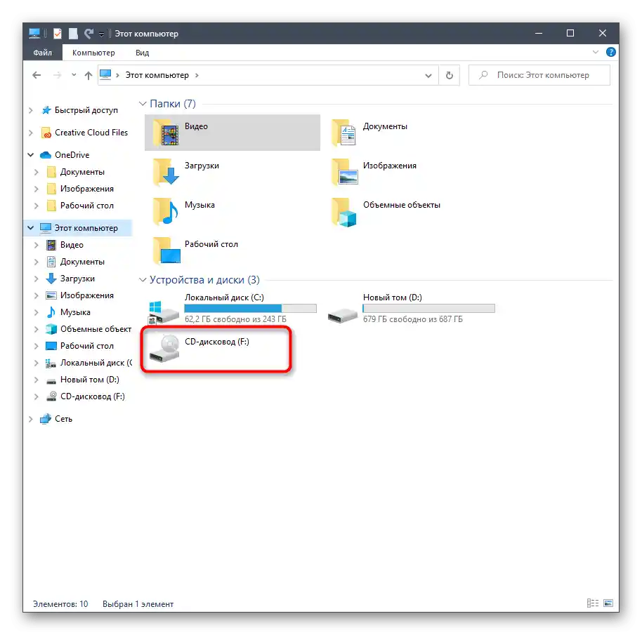The image size is (642, 635).
Task: Go back with the left arrow
Action: pyautogui.click(x=37, y=75)
